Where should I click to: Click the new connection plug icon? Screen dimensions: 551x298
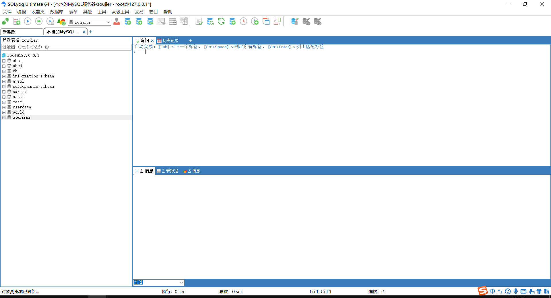point(5,22)
